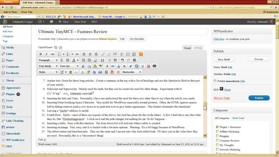This screenshot has height=157, width=279.
Task: Open the Plugins menu in sidebar
Action: (x=10, y=94)
